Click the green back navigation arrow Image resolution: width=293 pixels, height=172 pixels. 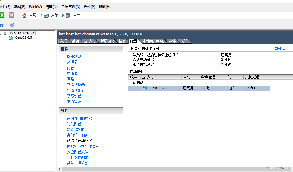pyautogui.click(x=2, y=15)
